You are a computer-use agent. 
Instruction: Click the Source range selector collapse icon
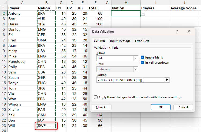pyautogui.click(x=167, y=80)
